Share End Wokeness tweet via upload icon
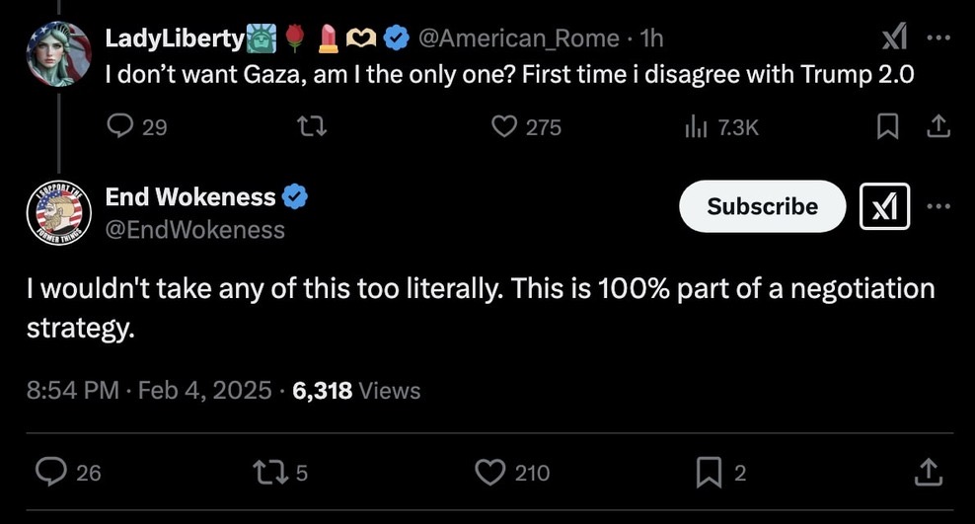The image size is (975, 524). point(928,473)
